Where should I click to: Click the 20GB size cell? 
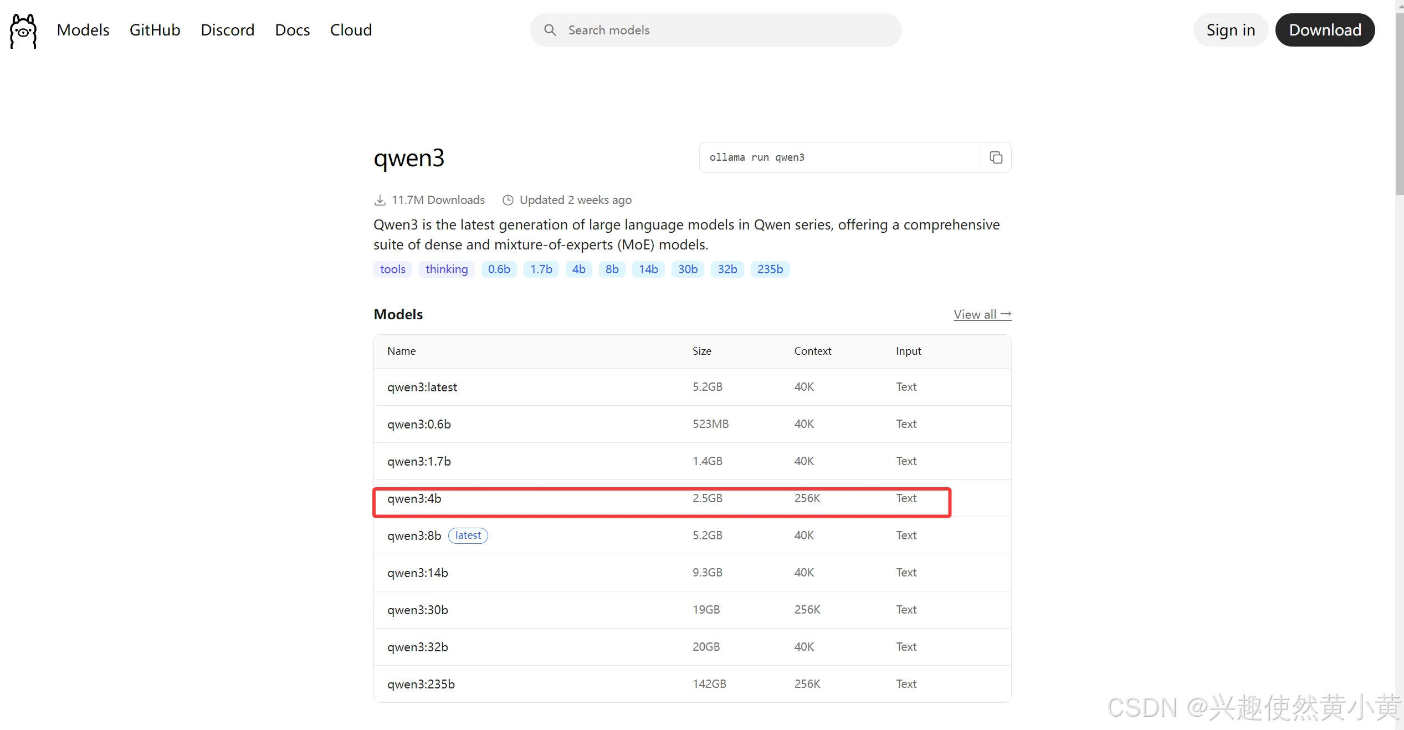click(706, 647)
